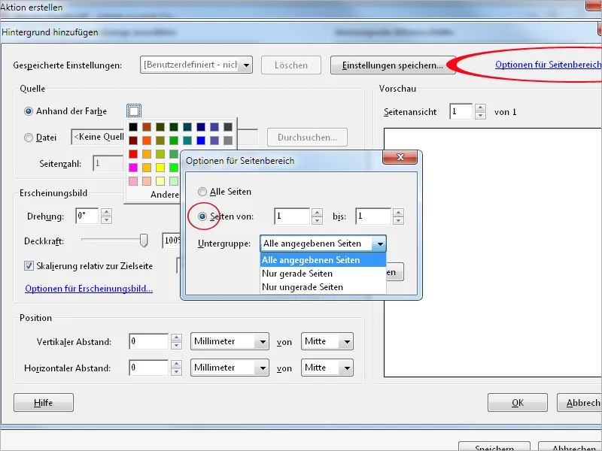This screenshot has height=451, width=602.
Task: Open Vertikaler Abstand unit dropdown (Millimeter)
Action: click(x=230, y=341)
